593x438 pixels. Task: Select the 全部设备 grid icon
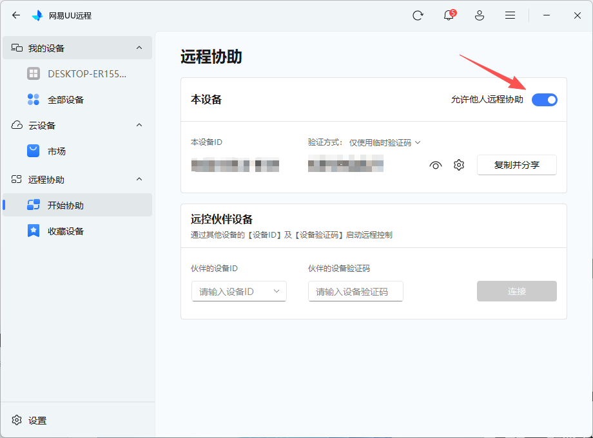coord(33,99)
